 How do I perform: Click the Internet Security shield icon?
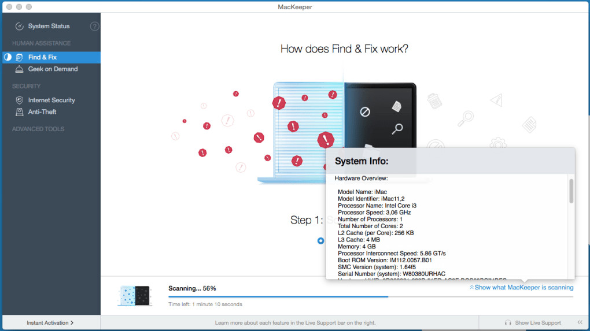click(19, 100)
